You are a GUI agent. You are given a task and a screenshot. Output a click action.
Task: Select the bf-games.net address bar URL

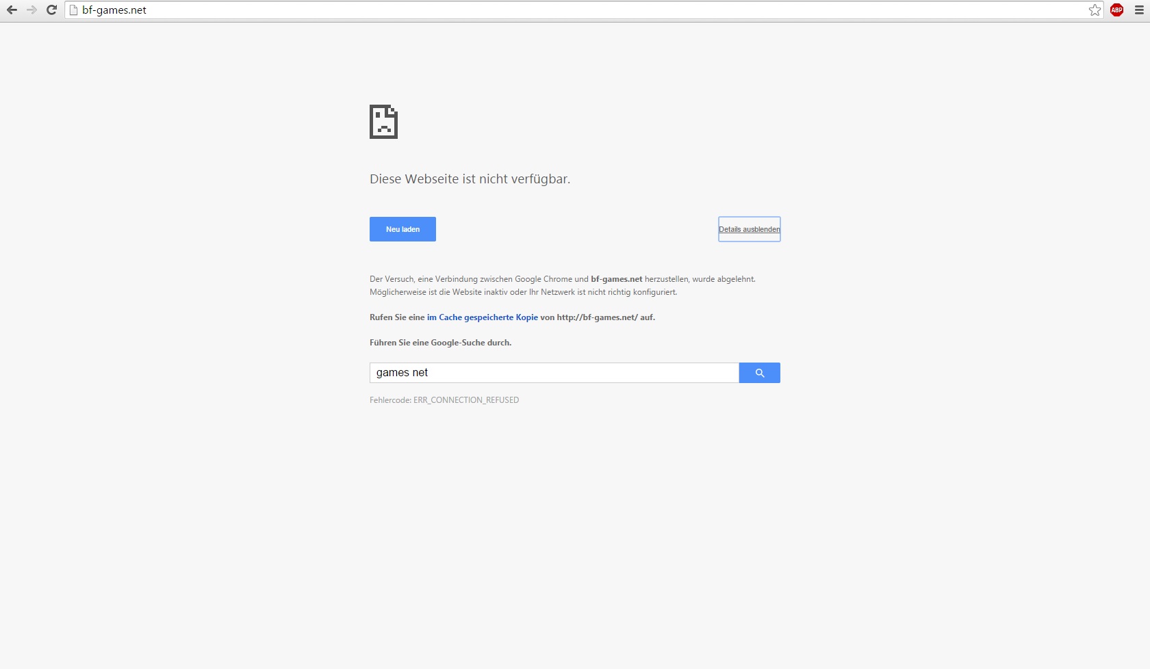(114, 10)
